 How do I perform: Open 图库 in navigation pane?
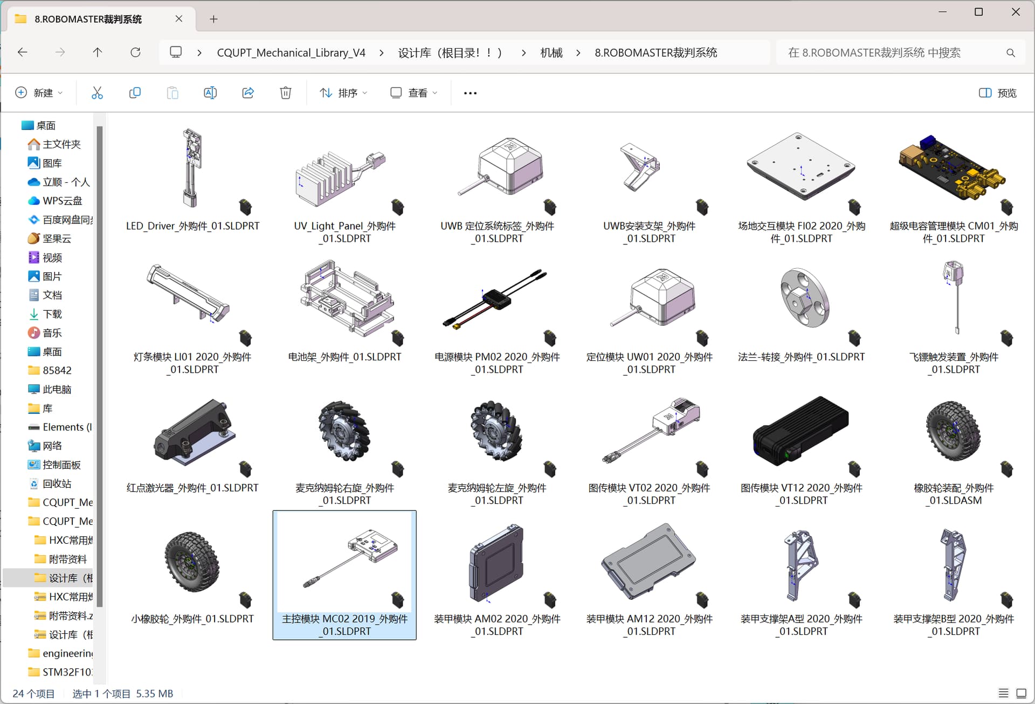45,163
